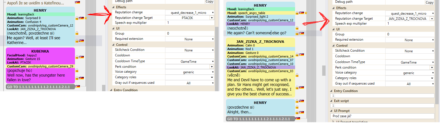Toggle the lock beside '(povzdechne si)' in last HENRY node
The height and width of the screenshot is (123, 440).
click(x=297, y=107)
